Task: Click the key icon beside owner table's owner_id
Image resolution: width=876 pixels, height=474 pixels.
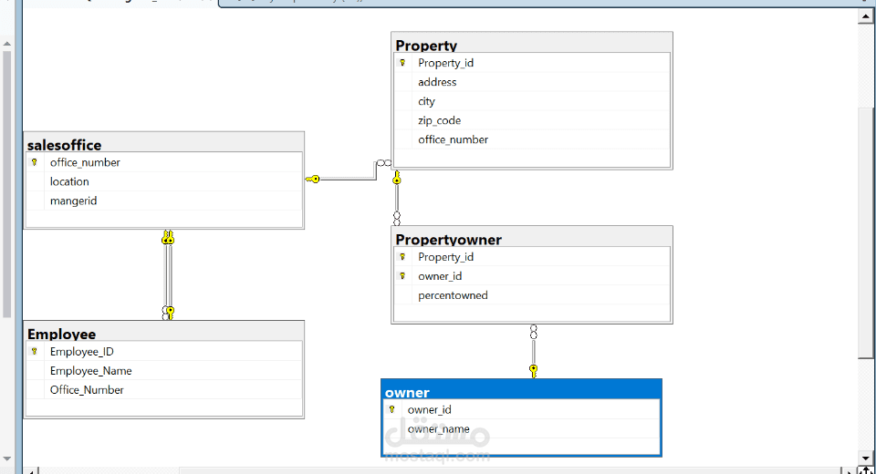Action: tap(392, 409)
